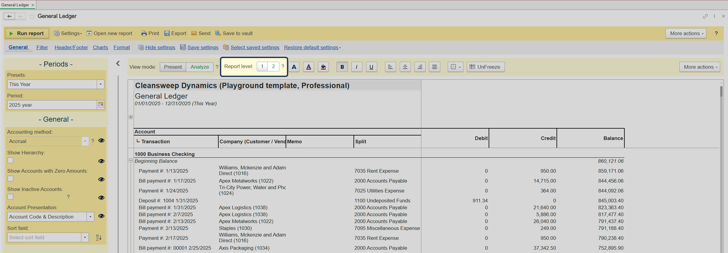The width and height of the screenshot is (728, 253).
Task: Click the Save settings link
Action: pos(203,47)
